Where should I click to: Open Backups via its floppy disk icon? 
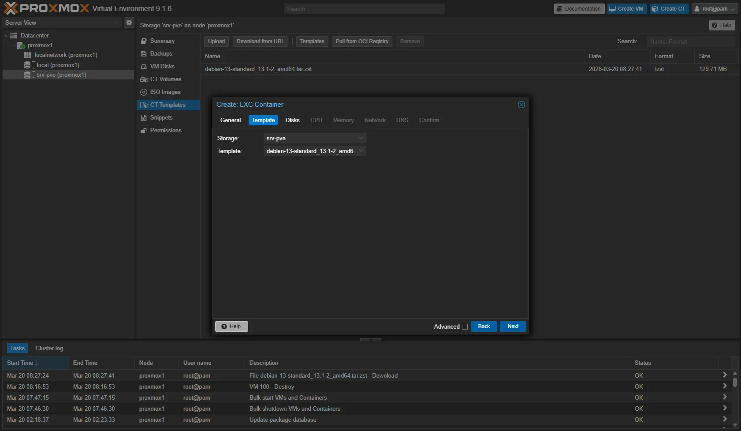(144, 54)
